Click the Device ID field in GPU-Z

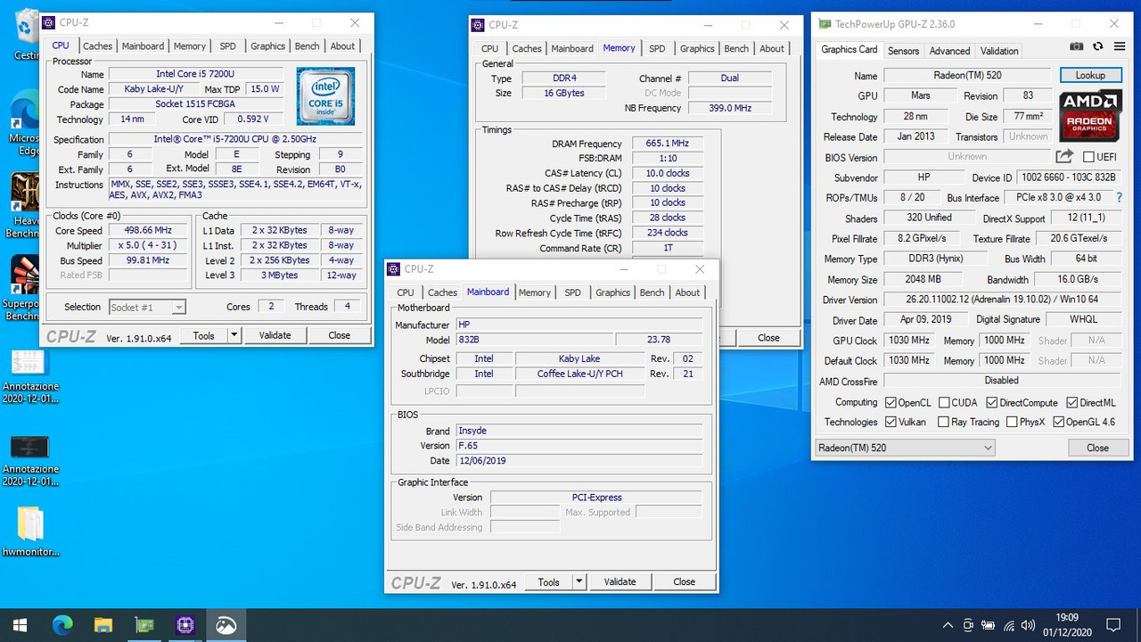pyautogui.click(x=1070, y=177)
